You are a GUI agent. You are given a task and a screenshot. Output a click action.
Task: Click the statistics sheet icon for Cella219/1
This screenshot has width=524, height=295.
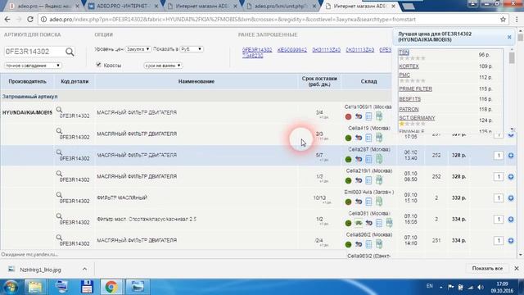tap(379, 180)
